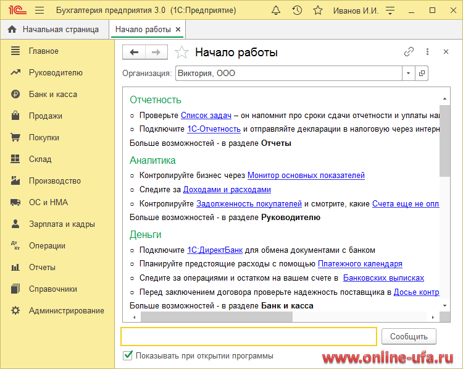The width and height of the screenshot is (463, 369).
Task: Click the Операции Дт/Кт icon
Action: point(15,245)
